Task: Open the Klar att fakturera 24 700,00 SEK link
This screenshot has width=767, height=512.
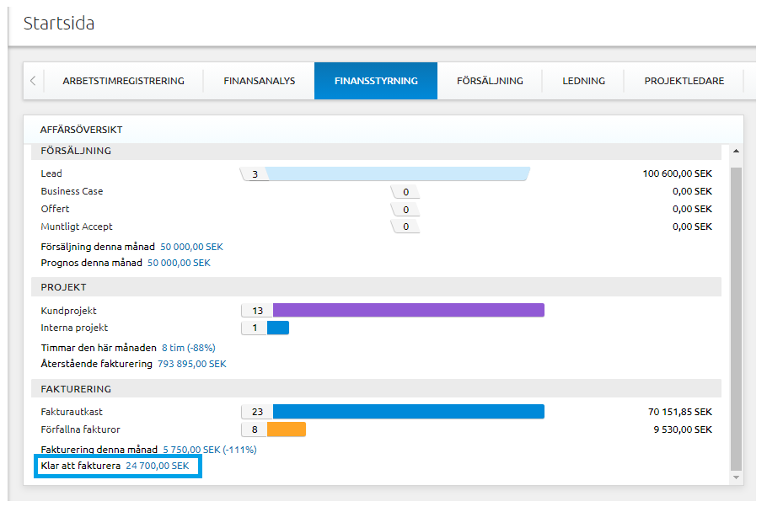Action: tap(157, 466)
